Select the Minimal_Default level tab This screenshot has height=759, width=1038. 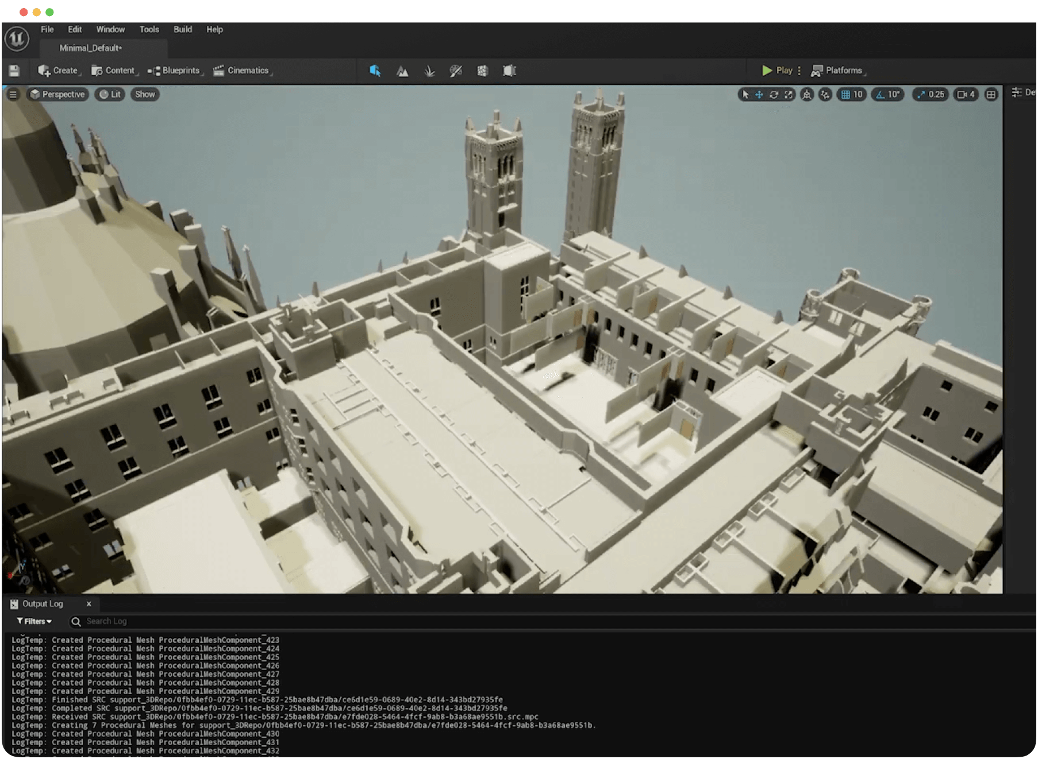click(103, 48)
